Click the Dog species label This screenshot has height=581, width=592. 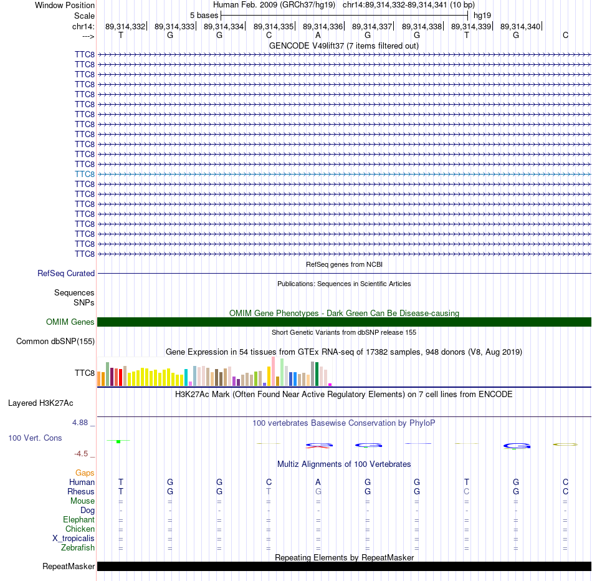tap(87, 511)
